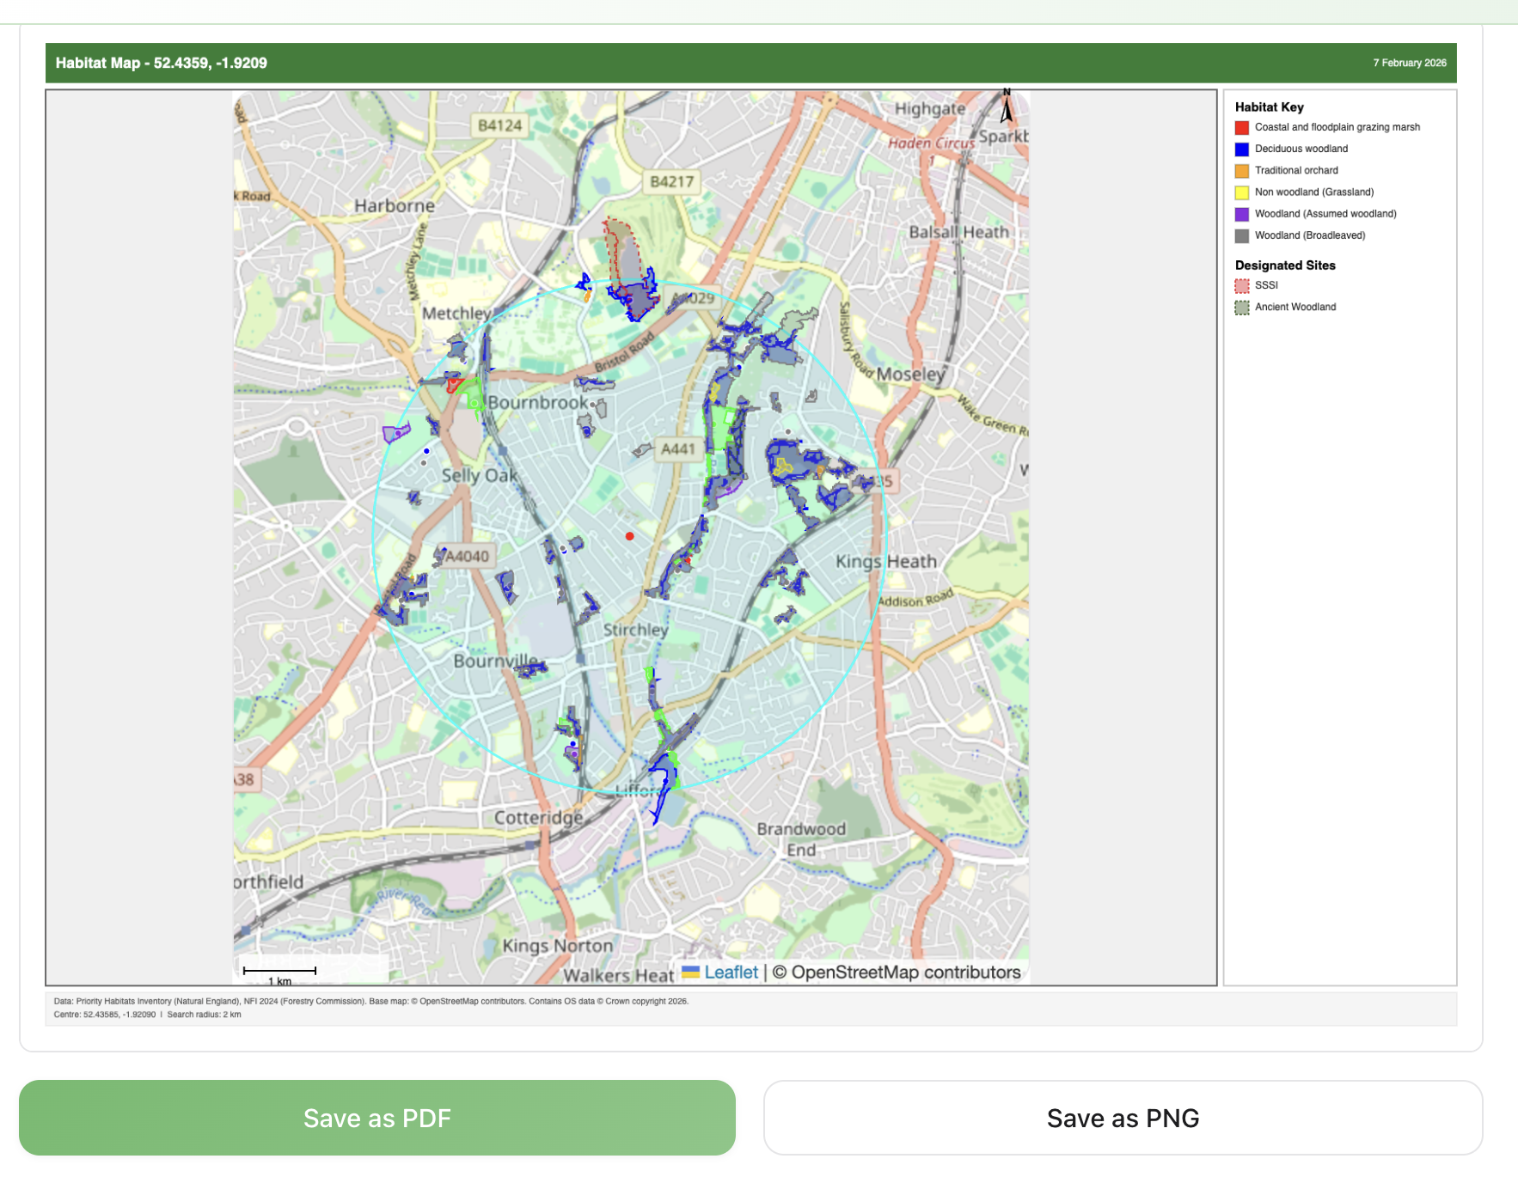Click the 7 February 2026 date text
Screen dimensions: 1518x1177
(x=1409, y=63)
